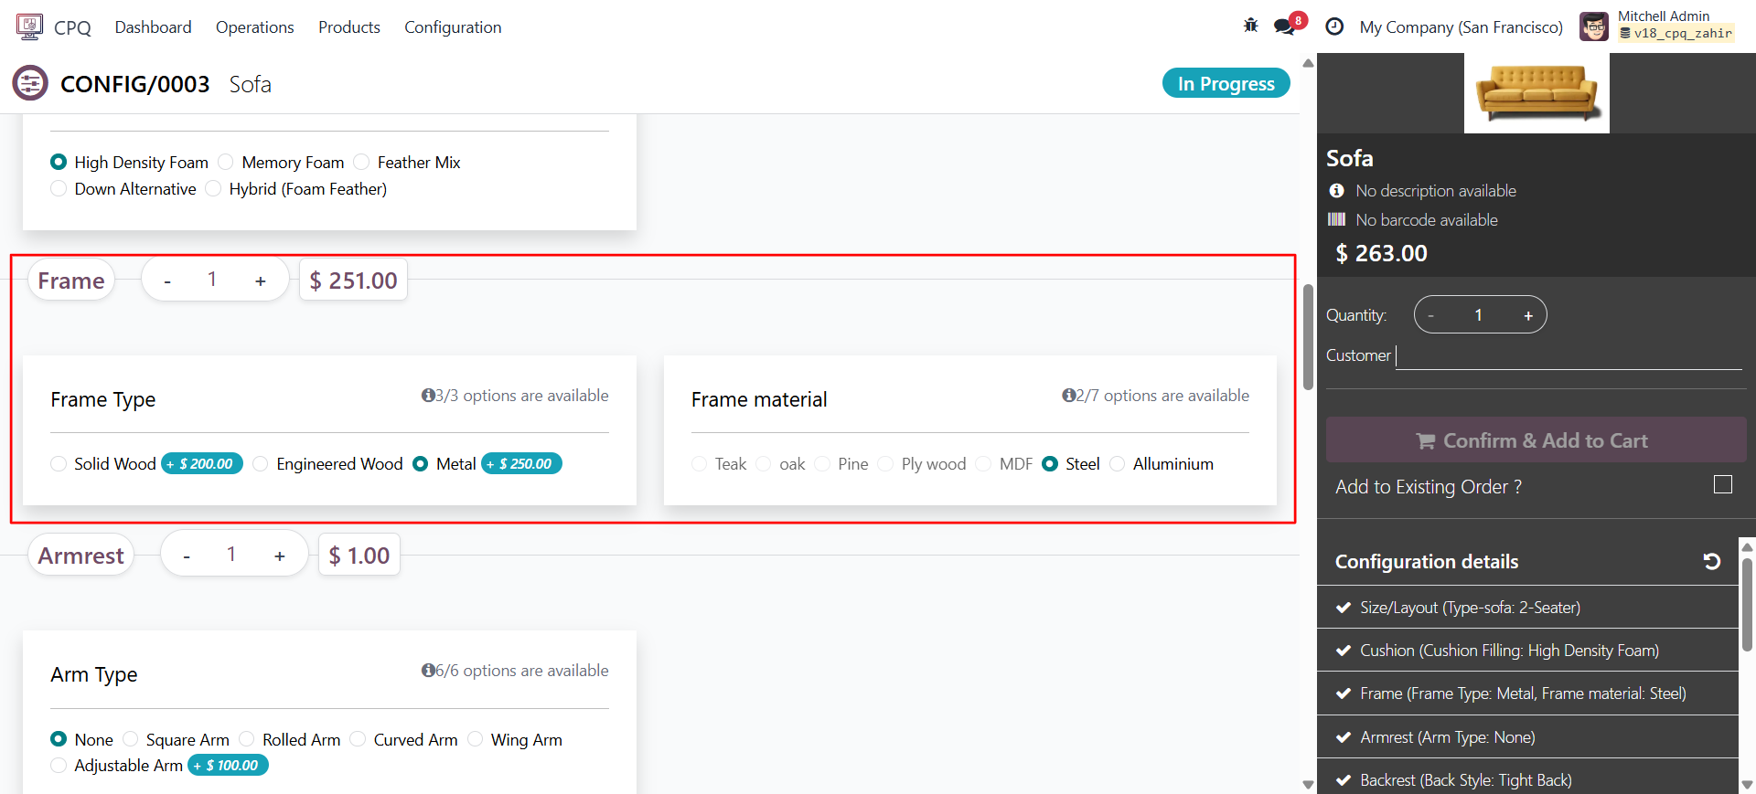Check Add to Existing Order checkbox
1756x794 pixels.
click(1722, 484)
